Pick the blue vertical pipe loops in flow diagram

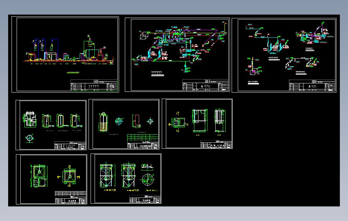pos(46,49)
